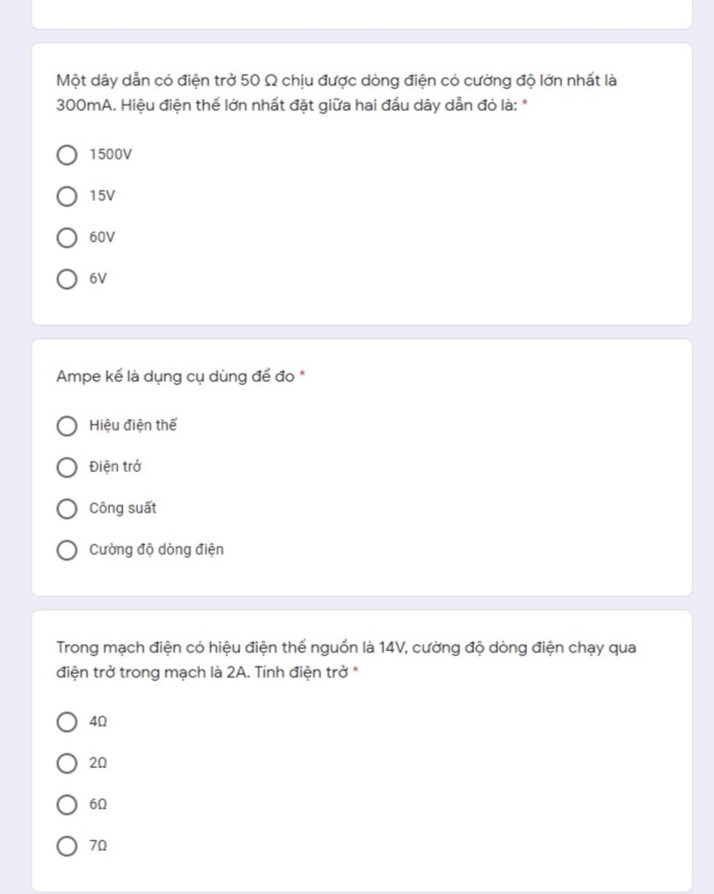
Task: Select the 2Ω radio button
Action: click(66, 764)
